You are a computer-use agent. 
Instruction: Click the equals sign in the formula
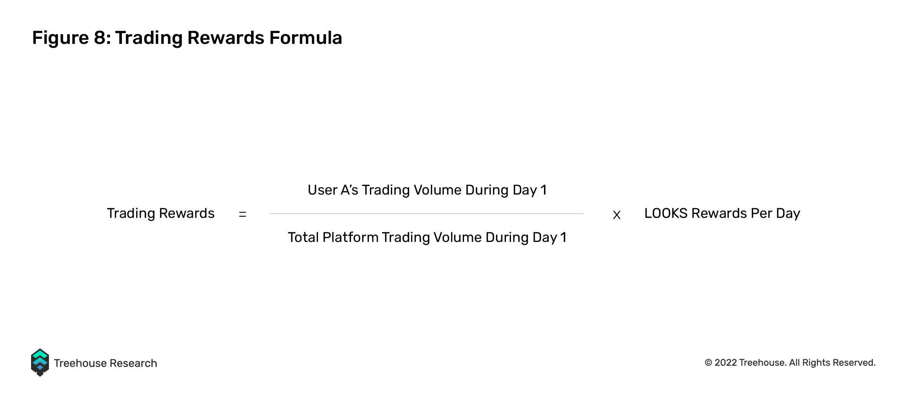(243, 214)
